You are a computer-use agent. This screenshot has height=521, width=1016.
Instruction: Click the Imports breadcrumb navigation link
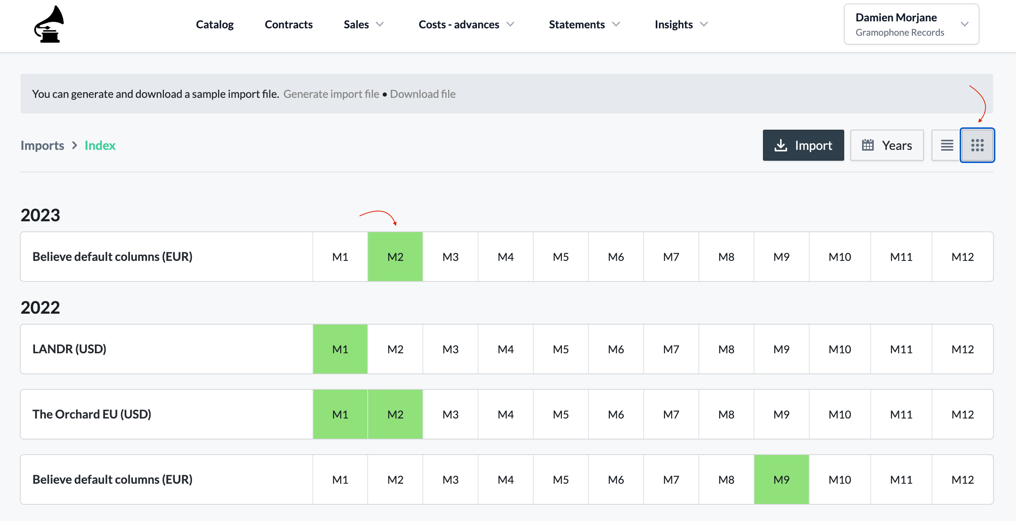tap(42, 145)
